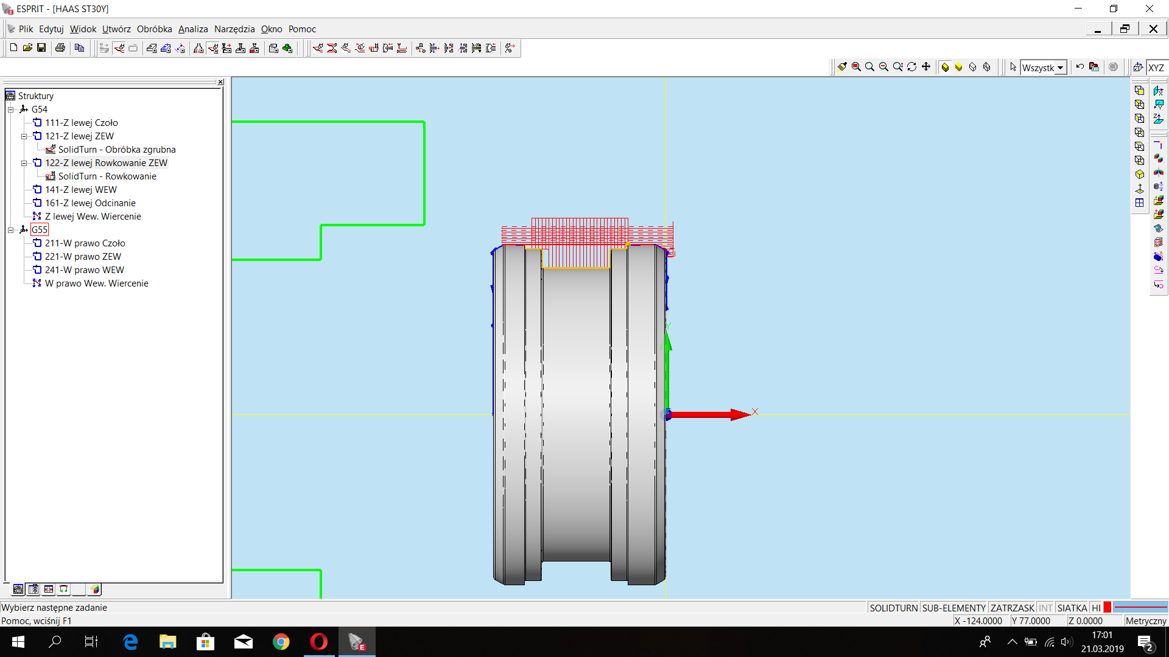Click the pink loop arrow icon at column bottom
Screen dimensions: 1169x657
[1158, 285]
